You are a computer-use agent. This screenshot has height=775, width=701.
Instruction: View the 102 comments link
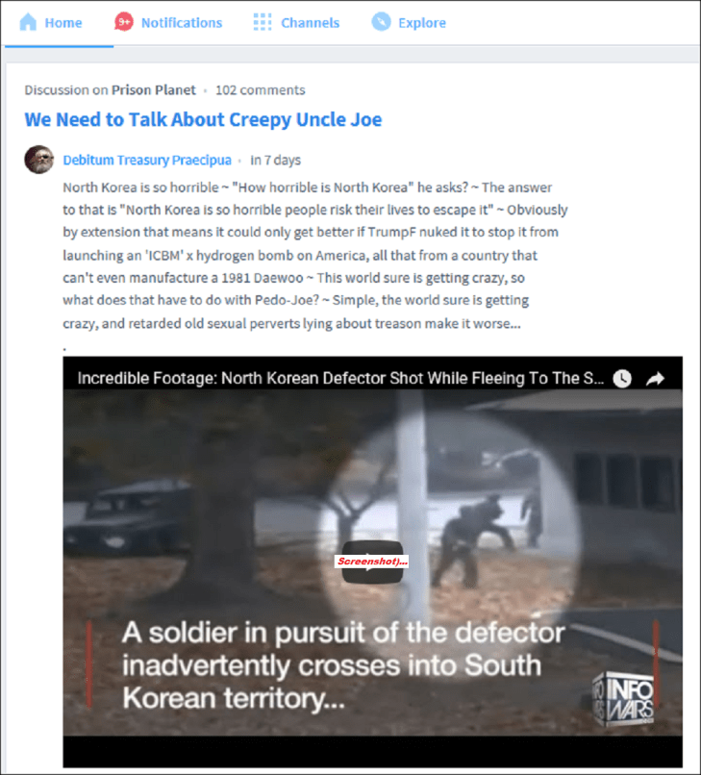pos(260,90)
